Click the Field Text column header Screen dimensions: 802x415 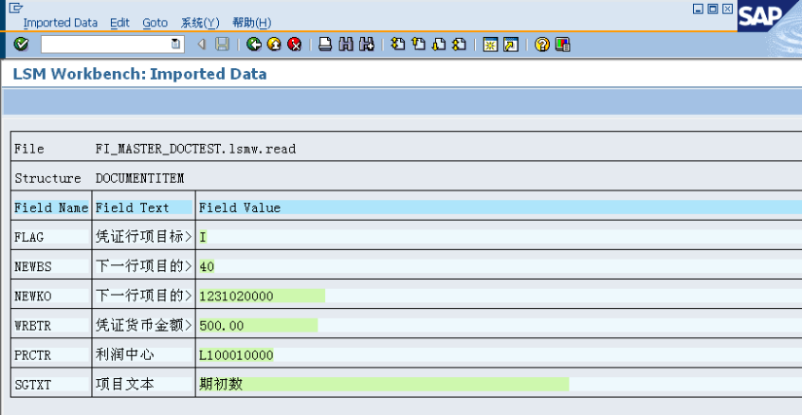143,207
